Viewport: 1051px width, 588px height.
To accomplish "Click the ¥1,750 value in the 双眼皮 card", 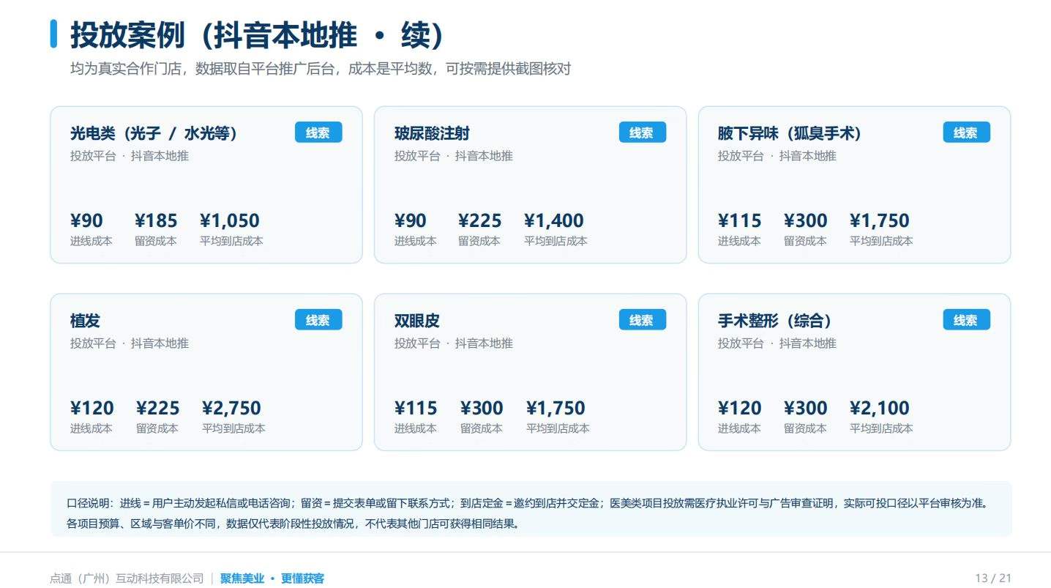I will coord(556,408).
